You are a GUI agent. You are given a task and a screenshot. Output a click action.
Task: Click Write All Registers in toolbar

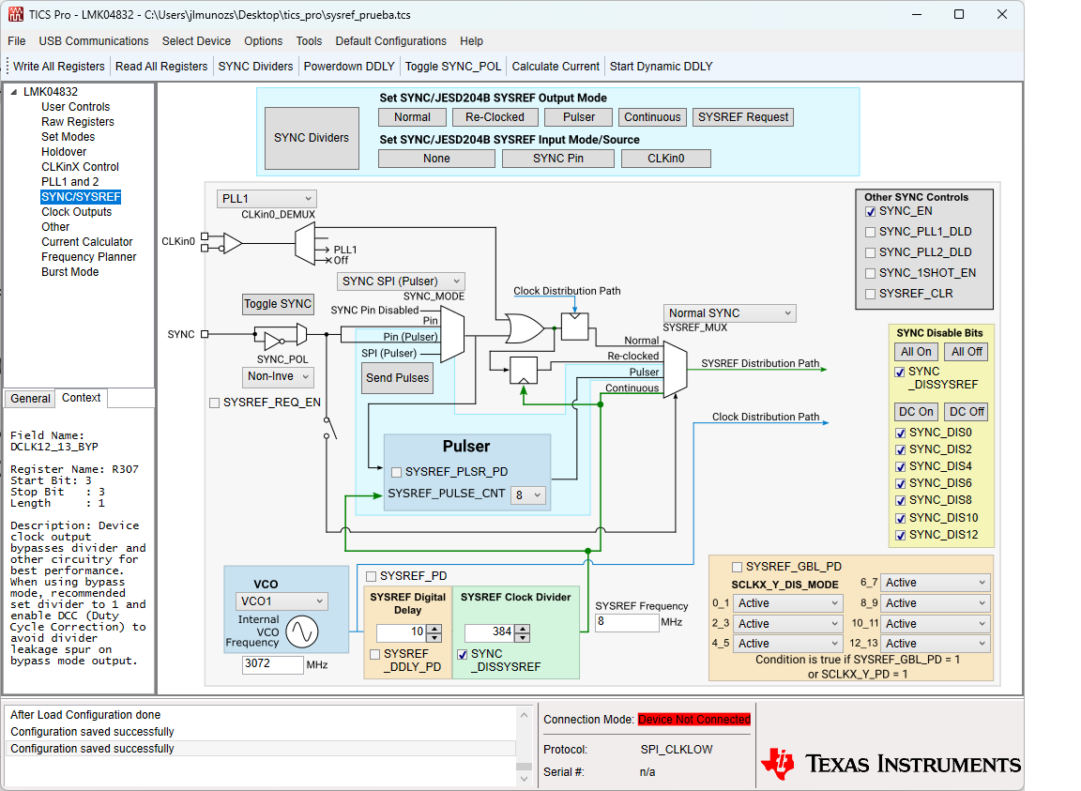click(58, 67)
